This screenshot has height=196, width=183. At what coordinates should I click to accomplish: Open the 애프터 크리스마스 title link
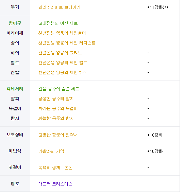coord(55,184)
